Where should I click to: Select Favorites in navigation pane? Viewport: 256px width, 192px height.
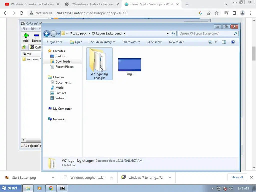(x=56, y=51)
